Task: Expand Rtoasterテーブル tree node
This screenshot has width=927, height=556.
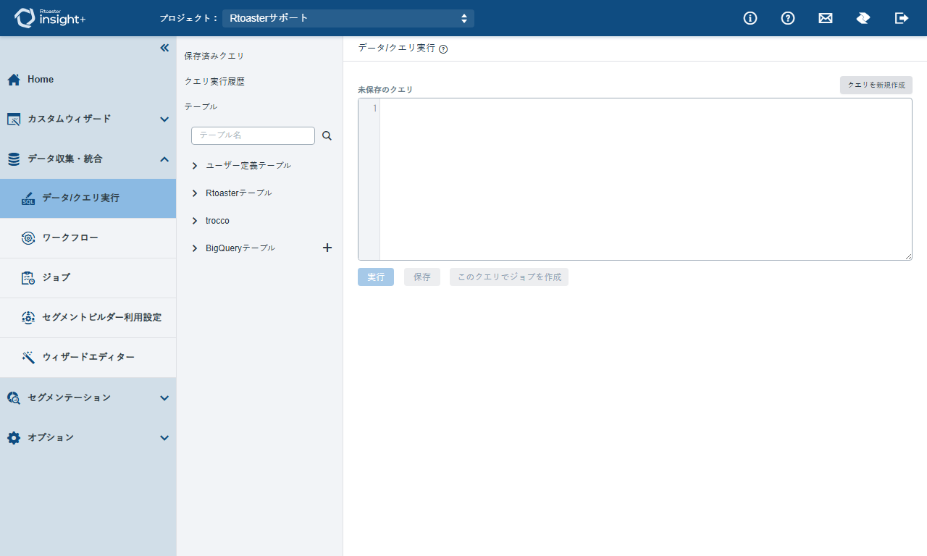Action: tap(195, 193)
